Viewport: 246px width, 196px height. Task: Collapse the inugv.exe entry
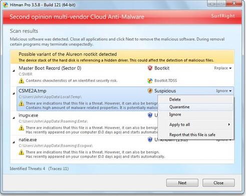pyautogui.click(x=14, y=118)
